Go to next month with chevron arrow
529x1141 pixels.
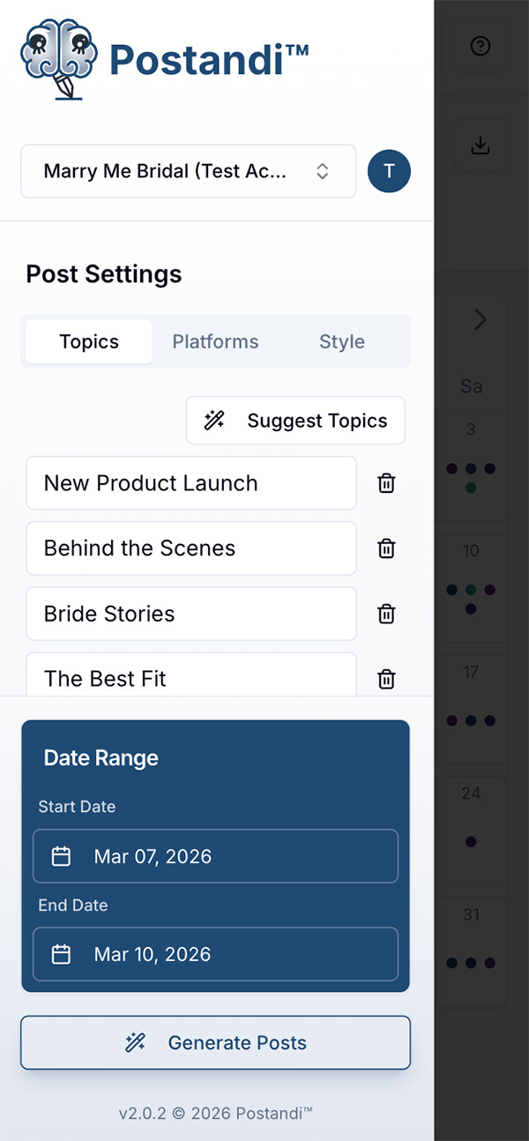point(481,319)
